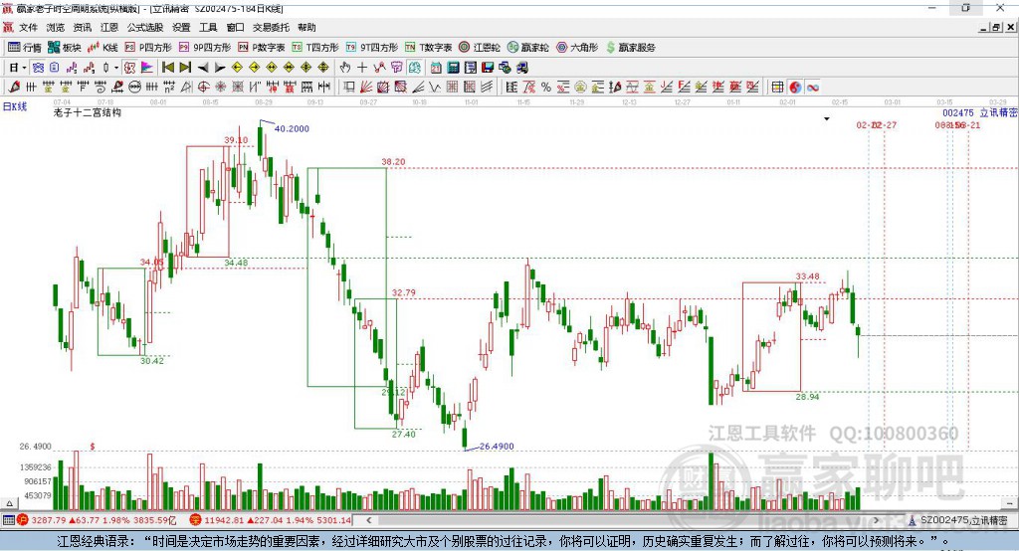Image resolution: width=1019 pixels, height=551 pixels.
Task: Open the 帮助 menu
Action: click(x=306, y=27)
